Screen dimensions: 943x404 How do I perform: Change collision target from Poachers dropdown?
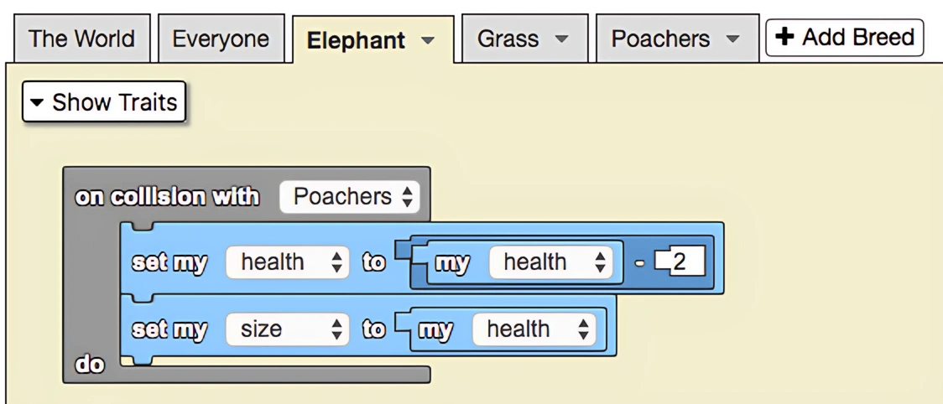(x=349, y=197)
